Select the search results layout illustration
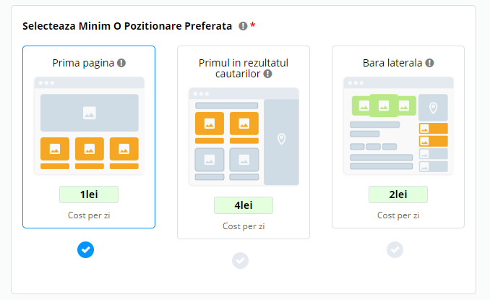This screenshot has height=300, width=490. [x=244, y=137]
